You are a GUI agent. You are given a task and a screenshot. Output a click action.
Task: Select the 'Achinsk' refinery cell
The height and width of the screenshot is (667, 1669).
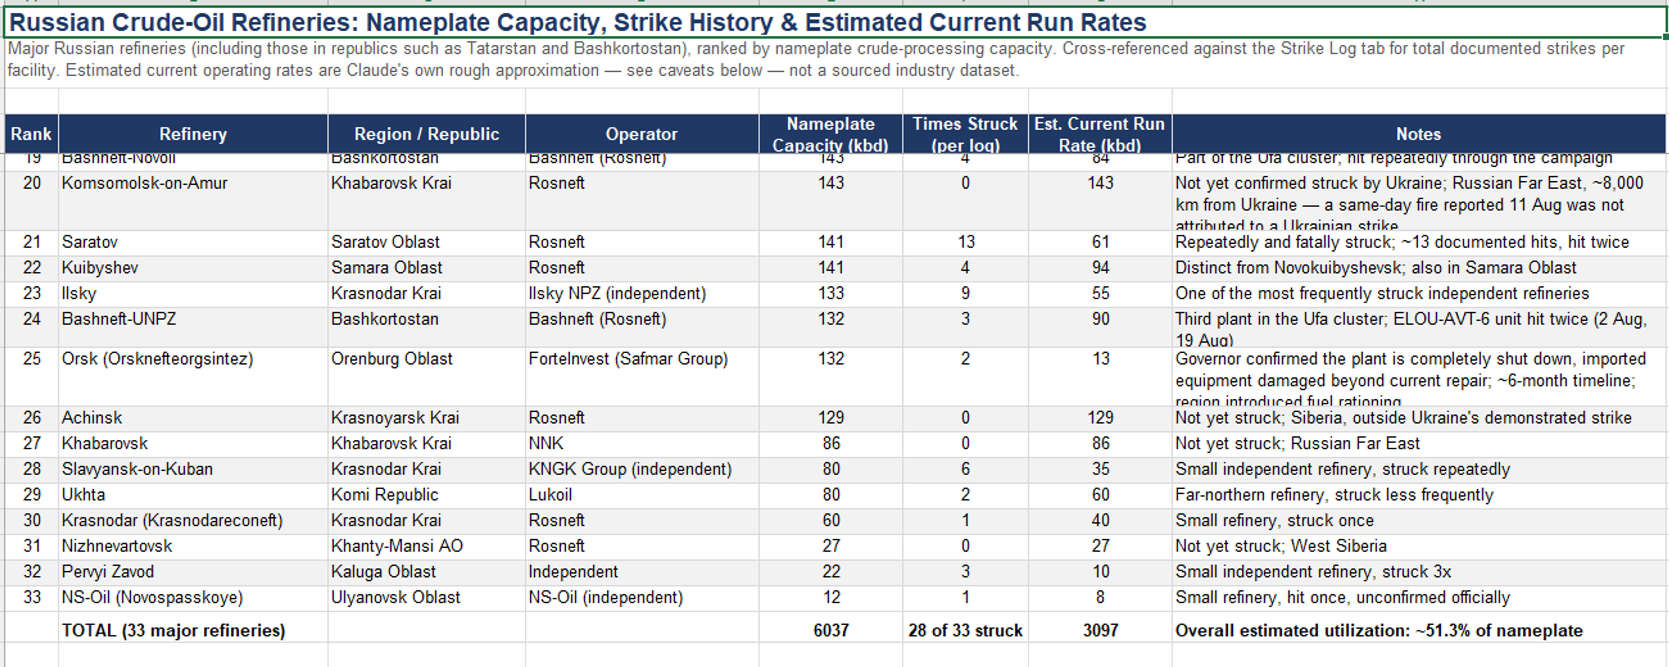click(193, 418)
